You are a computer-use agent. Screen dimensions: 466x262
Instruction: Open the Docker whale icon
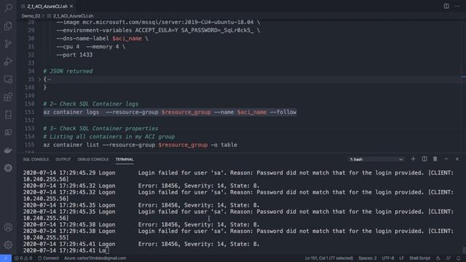8,151
